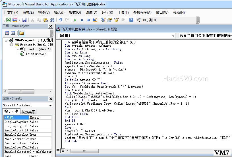Click Full Module View button in code window

click(63, 151)
